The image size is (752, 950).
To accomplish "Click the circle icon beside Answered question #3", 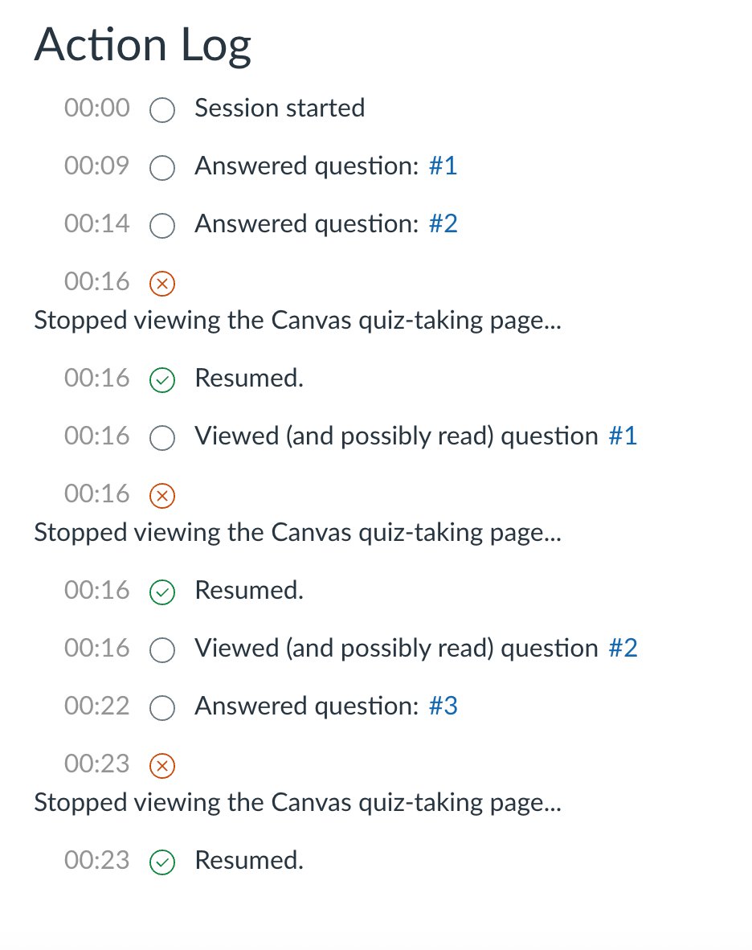I will coord(162,708).
